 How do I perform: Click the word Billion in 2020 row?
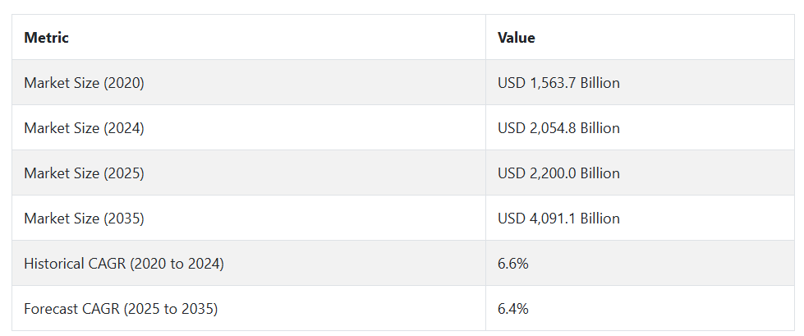click(x=600, y=83)
